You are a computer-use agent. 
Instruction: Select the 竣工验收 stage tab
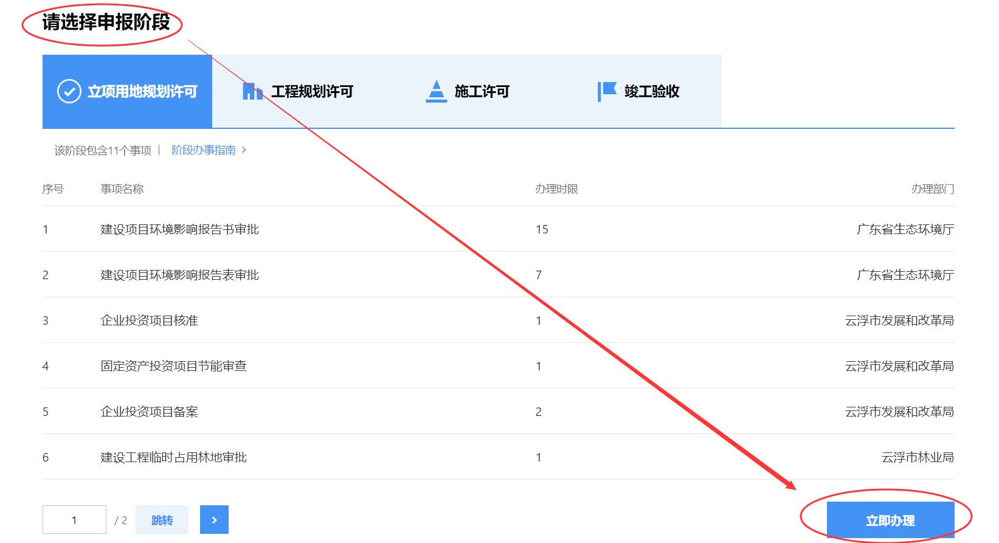pyautogui.click(x=651, y=92)
